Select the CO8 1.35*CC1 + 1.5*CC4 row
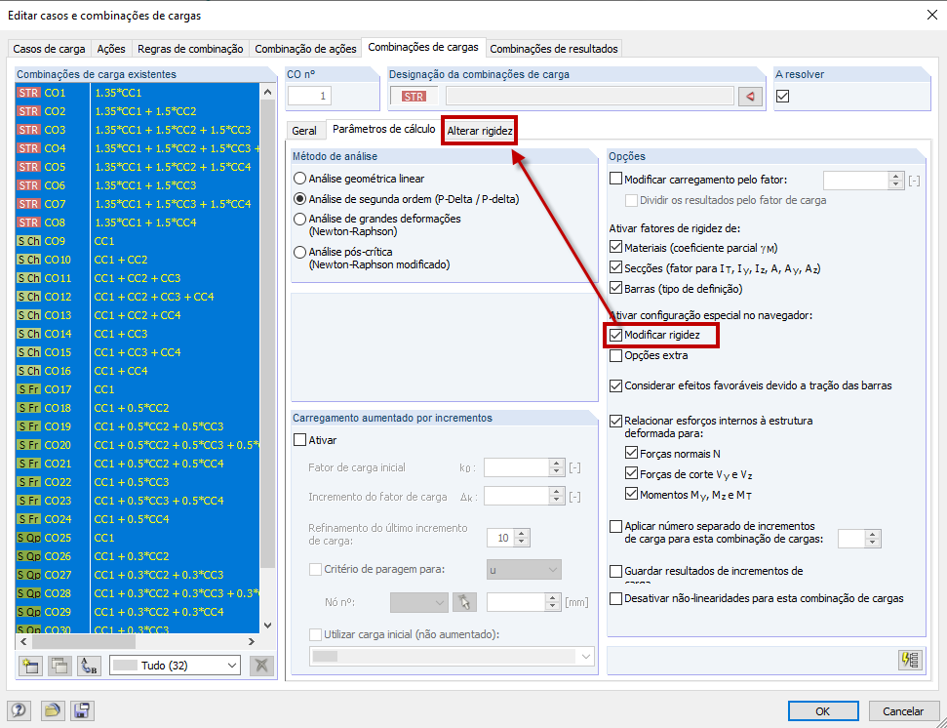 coord(138,222)
